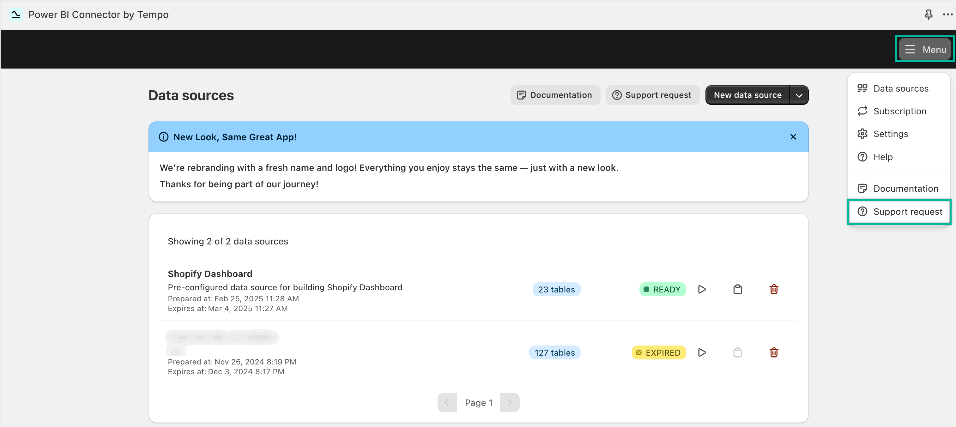Submit a Support request
The image size is (956, 427).
point(907,212)
